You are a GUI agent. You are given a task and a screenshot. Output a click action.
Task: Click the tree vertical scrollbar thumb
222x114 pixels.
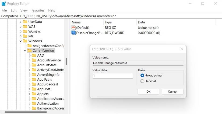66,61
